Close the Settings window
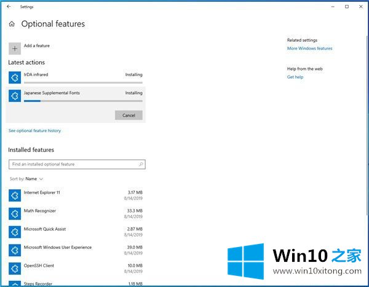Image resolution: width=369 pixels, height=287 pixels. point(361,7)
